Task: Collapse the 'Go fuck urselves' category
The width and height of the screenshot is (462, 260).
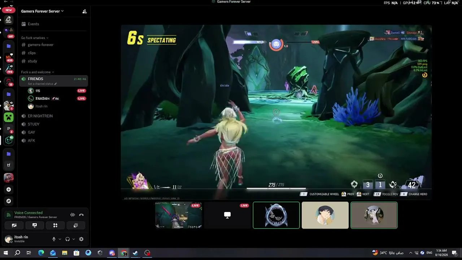Action: 35,38
